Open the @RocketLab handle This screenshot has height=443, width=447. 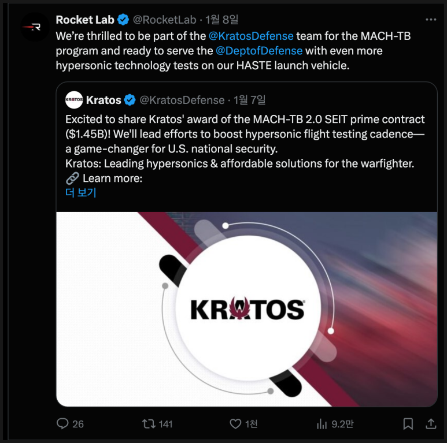point(164,20)
